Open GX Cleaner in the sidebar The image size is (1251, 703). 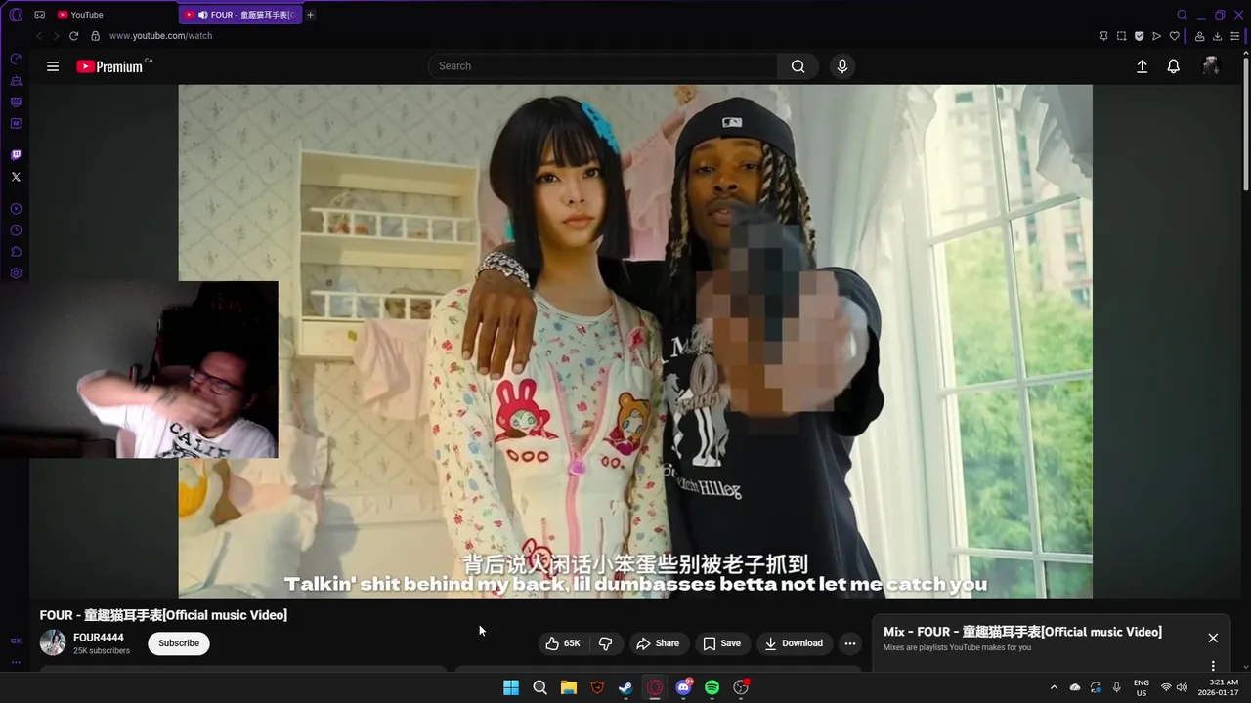pyautogui.click(x=16, y=81)
